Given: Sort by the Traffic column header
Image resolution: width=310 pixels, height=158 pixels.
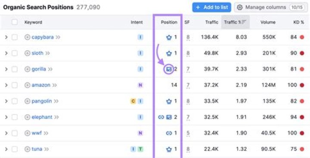Looking at the screenshot, I should click(x=212, y=22).
